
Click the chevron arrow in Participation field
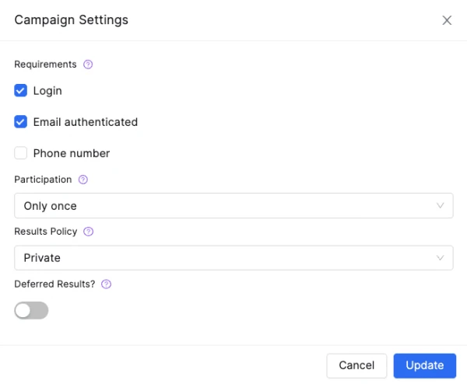441,206
